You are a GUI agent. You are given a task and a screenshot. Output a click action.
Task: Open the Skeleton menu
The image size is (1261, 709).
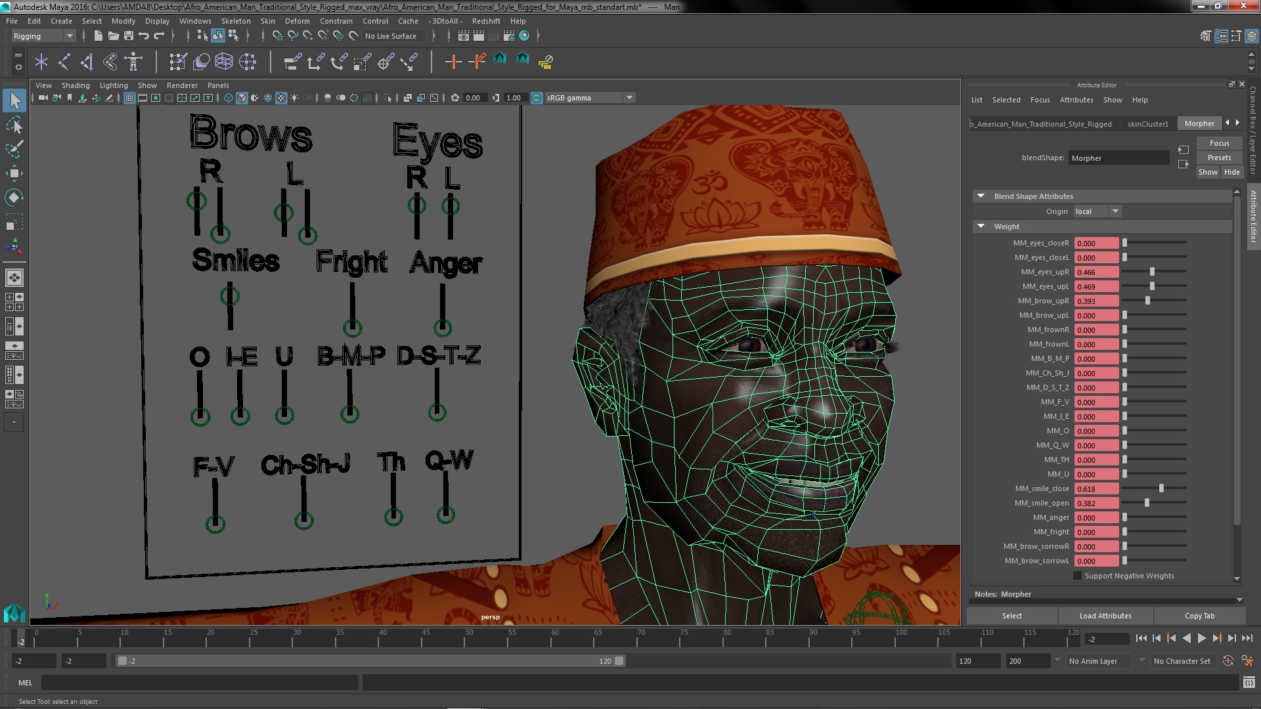tap(235, 21)
